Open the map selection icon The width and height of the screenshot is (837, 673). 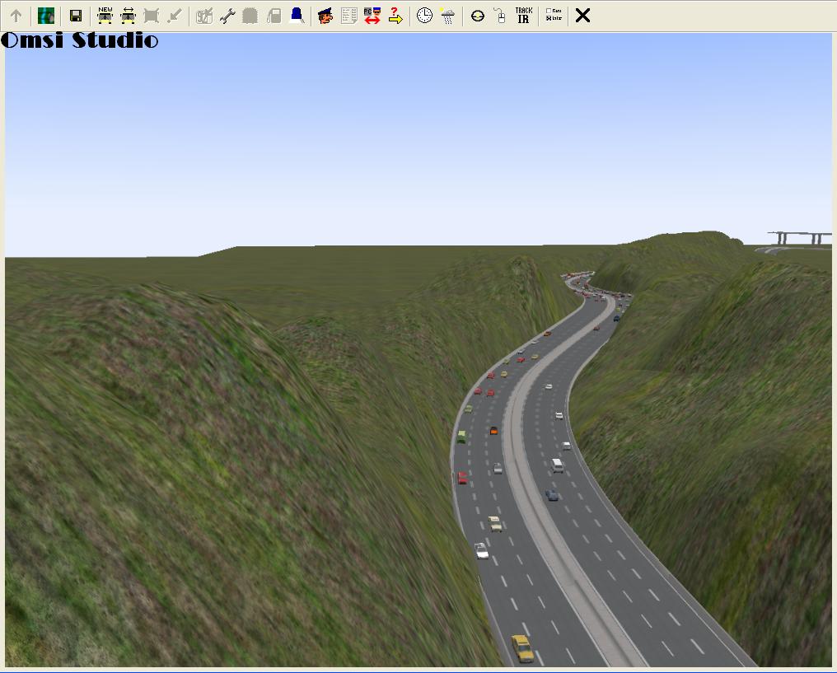(x=46, y=16)
